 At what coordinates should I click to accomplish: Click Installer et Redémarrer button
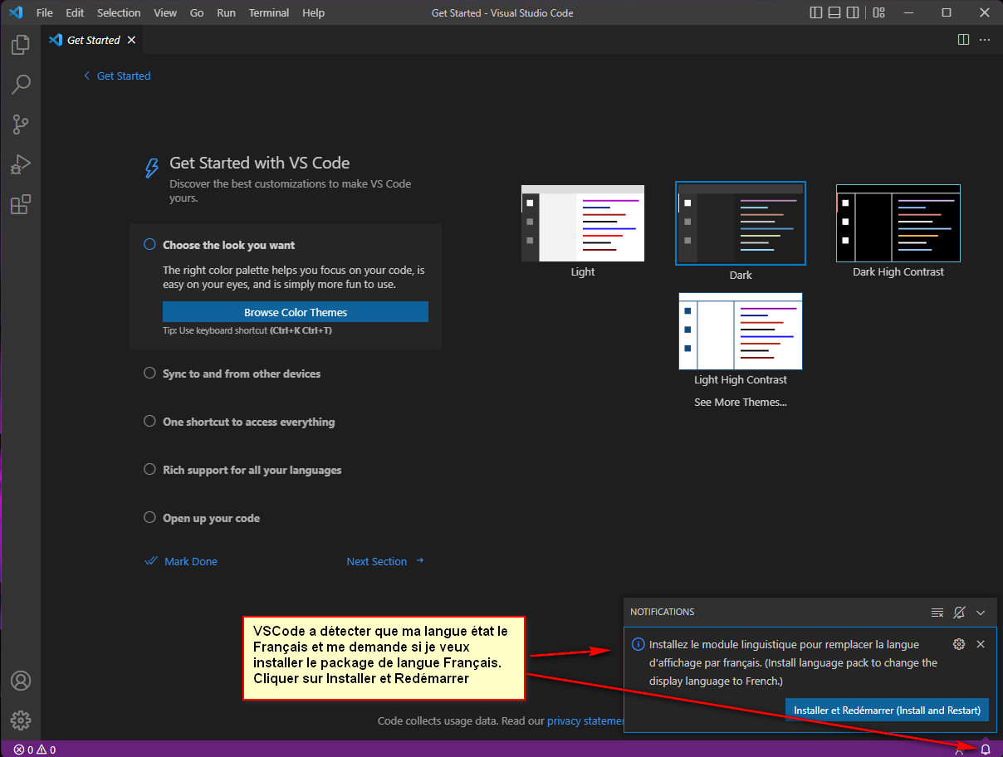click(x=887, y=710)
